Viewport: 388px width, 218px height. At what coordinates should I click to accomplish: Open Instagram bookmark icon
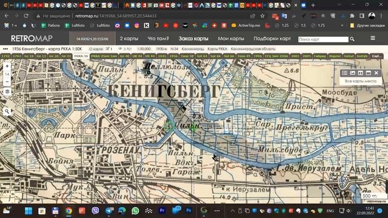point(137,25)
